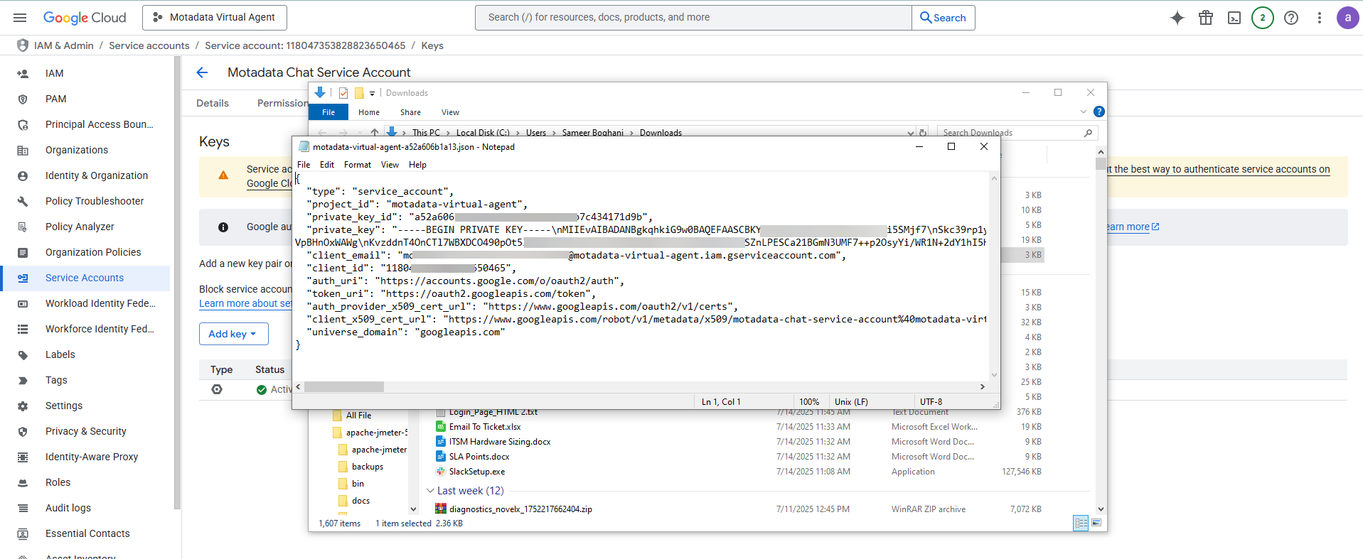Image resolution: width=1363 pixels, height=559 pixels.
Task: Open the Explorer View ribbon tab
Action: (450, 112)
